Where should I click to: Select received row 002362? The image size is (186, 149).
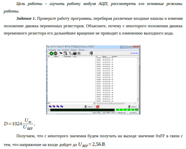(116, 64)
